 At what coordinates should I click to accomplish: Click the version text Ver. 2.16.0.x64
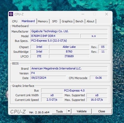[x=39, y=112]
